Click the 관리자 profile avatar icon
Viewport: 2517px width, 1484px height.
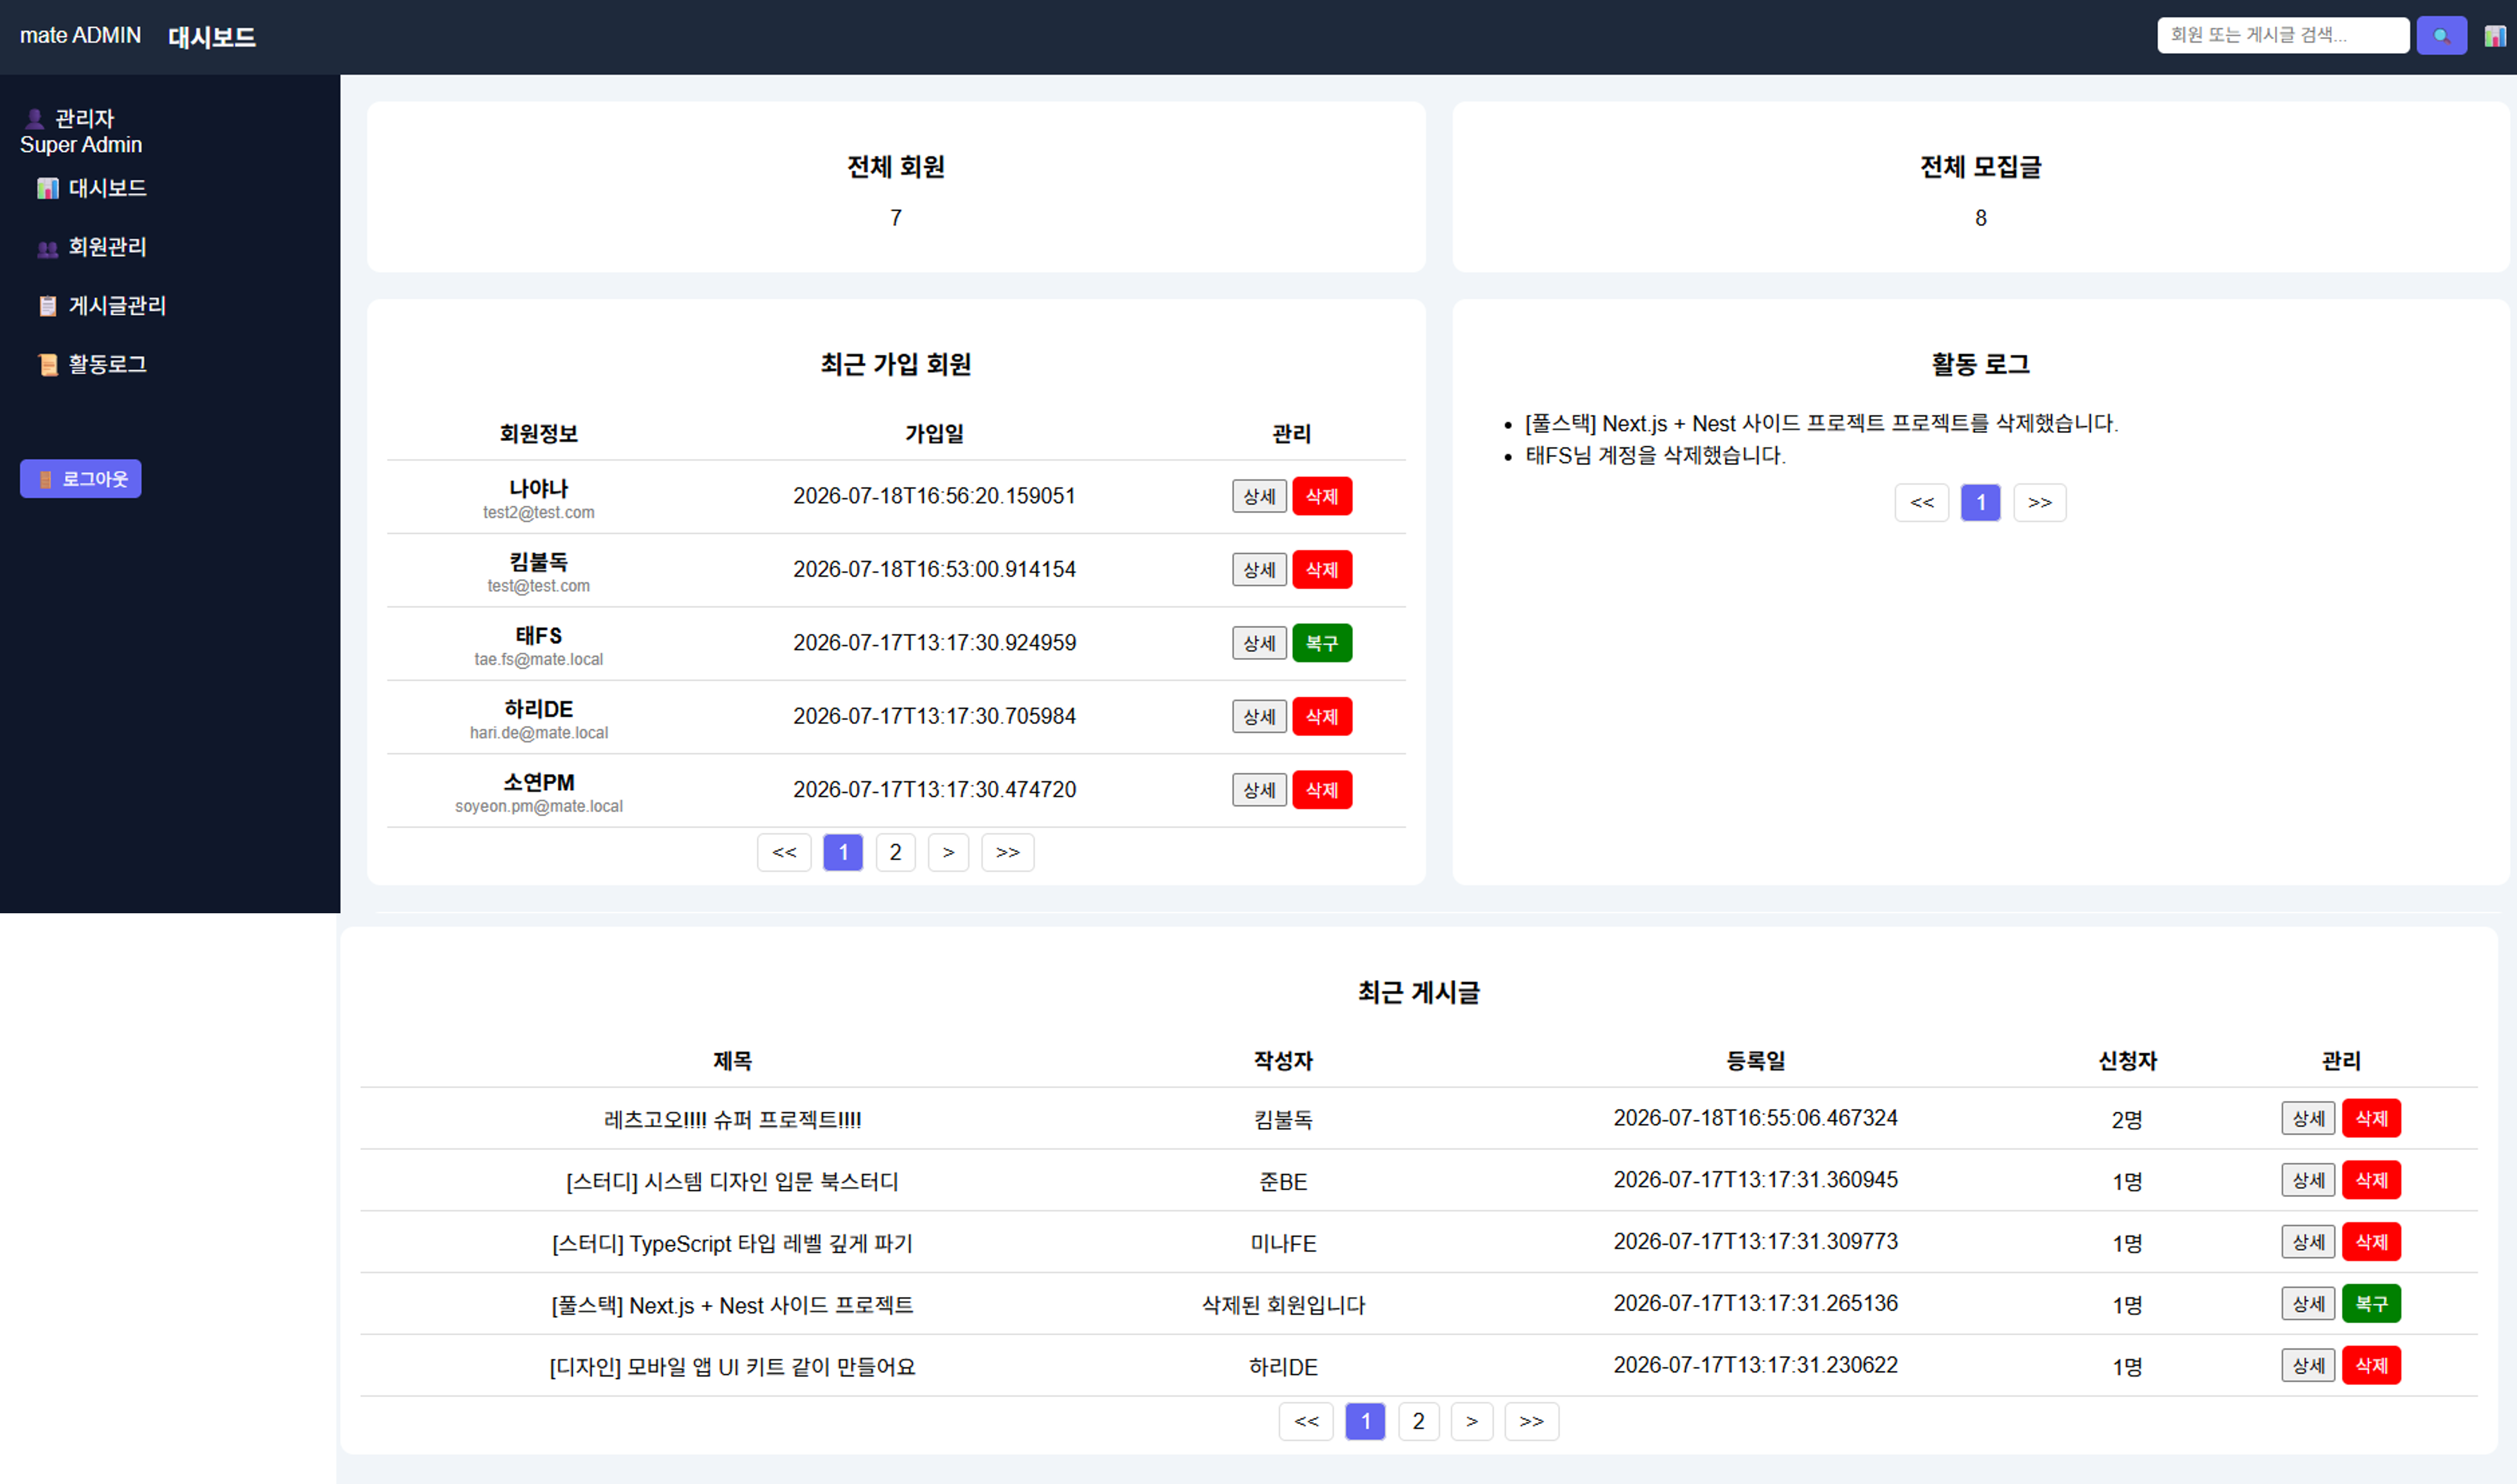click(35, 119)
